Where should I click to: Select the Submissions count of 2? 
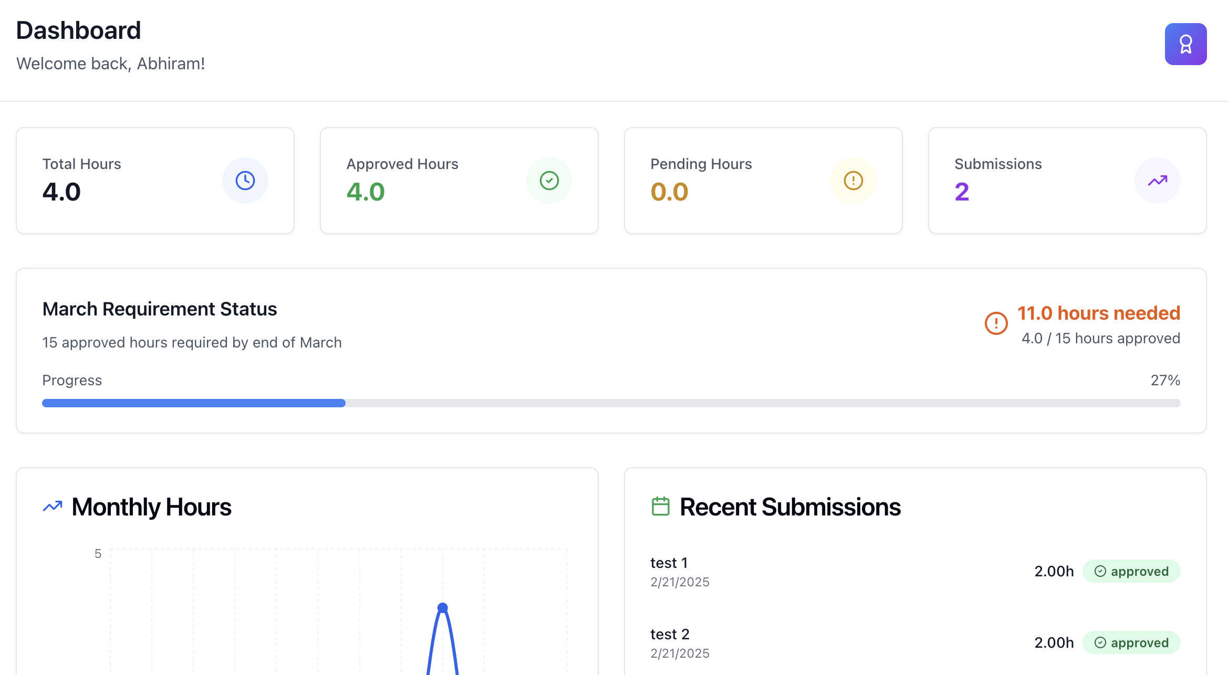[x=961, y=191]
